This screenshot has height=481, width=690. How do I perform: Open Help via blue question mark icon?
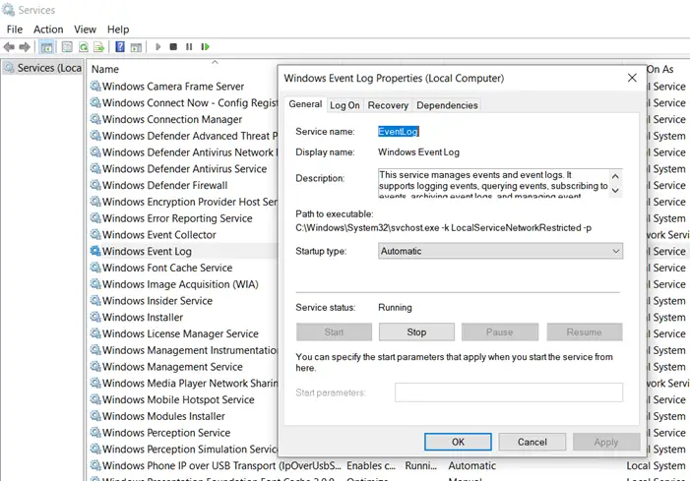point(120,46)
